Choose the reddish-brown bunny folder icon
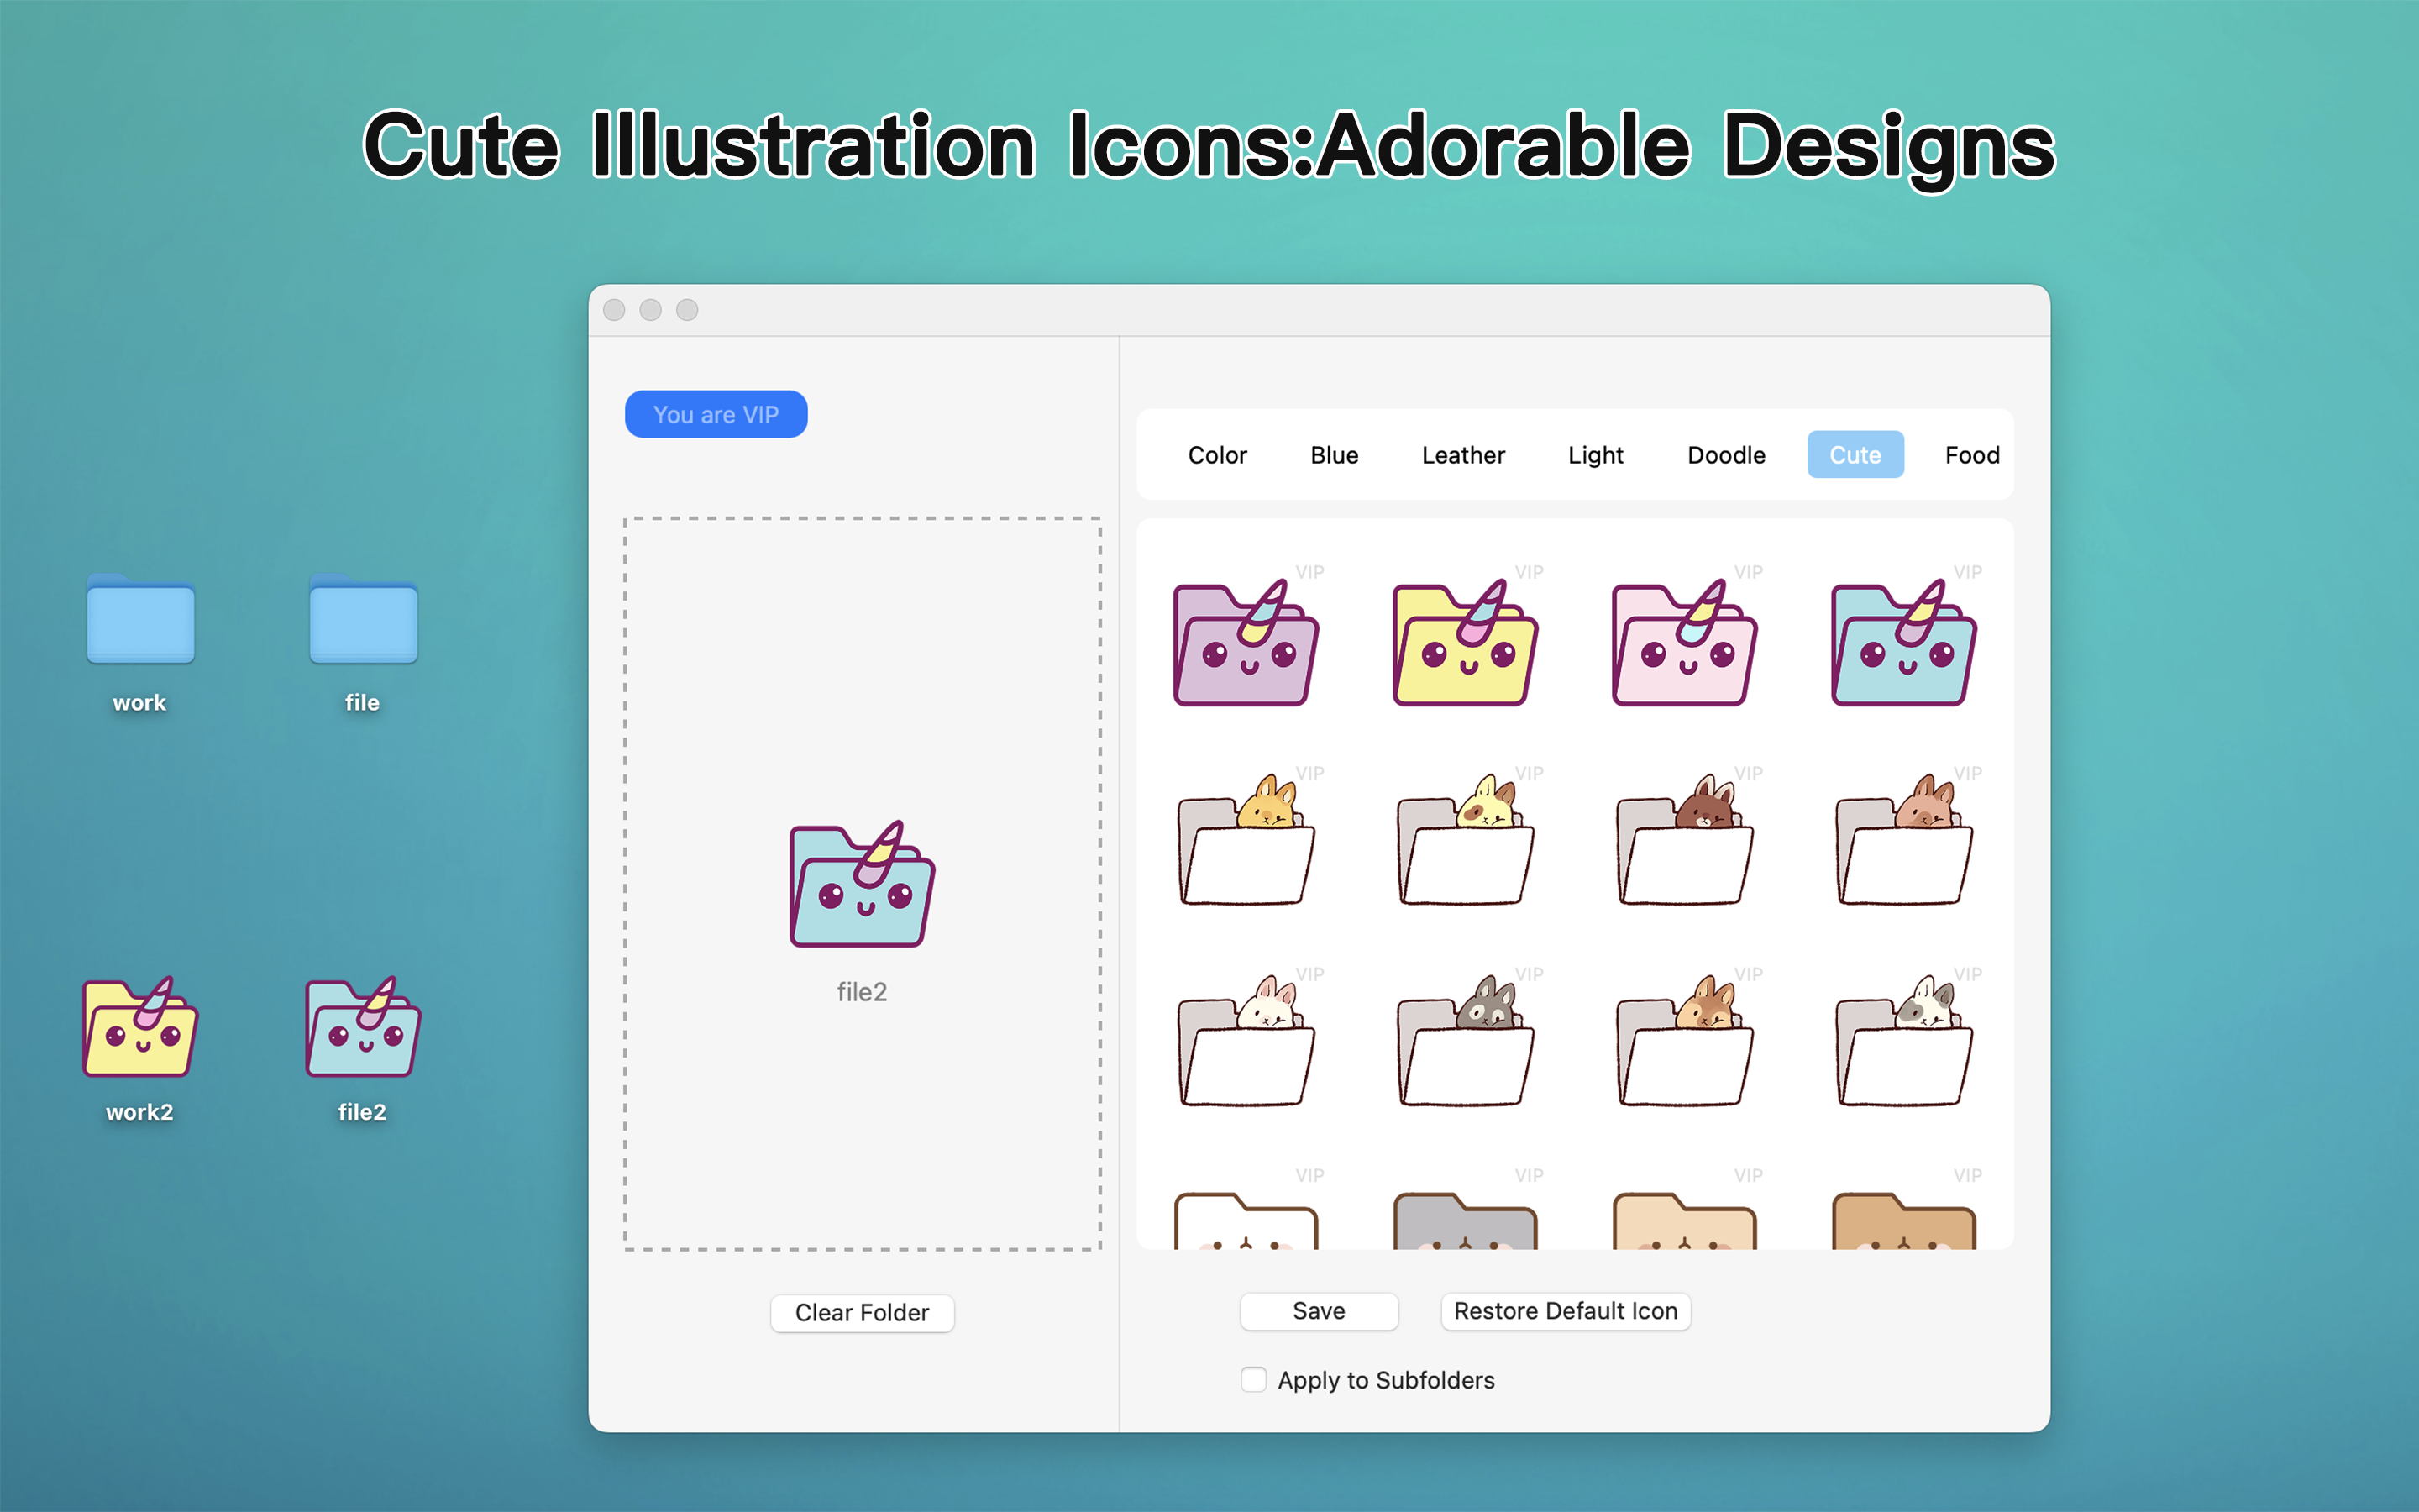The height and width of the screenshot is (1512, 2419). pos(1903,840)
